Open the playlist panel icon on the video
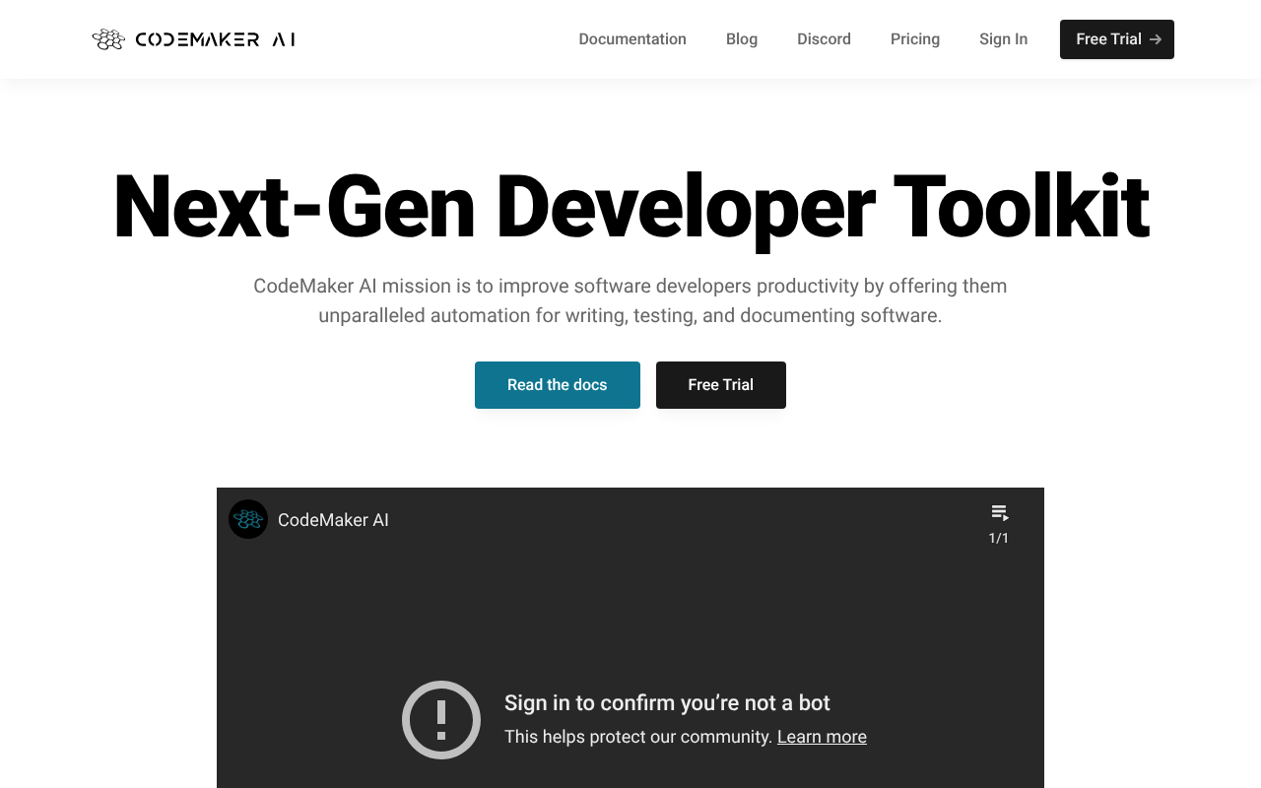 998,511
